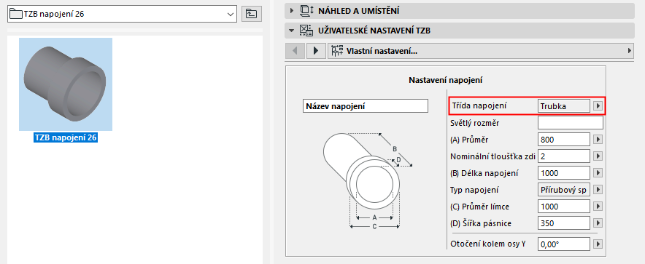Edit the (A) Průměr value 800
This screenshot has height=264, width=645.
[563, 140]
